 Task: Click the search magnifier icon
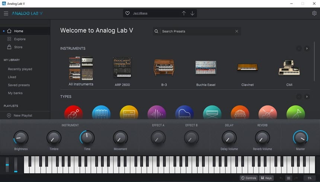coord(156,32)
